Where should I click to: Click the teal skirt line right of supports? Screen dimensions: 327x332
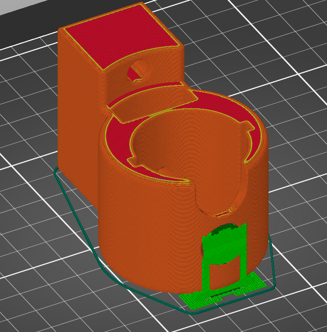click(273, 264)
